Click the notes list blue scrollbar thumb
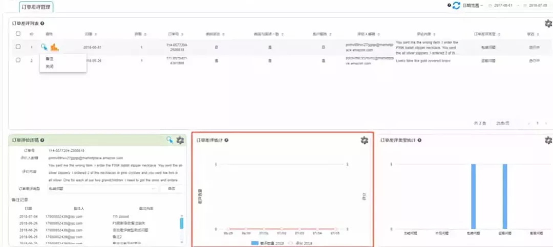 tap(182, 223)
